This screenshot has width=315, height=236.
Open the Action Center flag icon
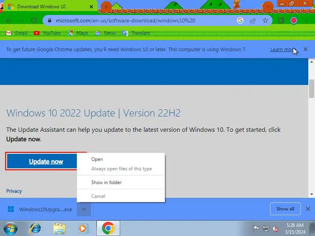click(256, 229)
